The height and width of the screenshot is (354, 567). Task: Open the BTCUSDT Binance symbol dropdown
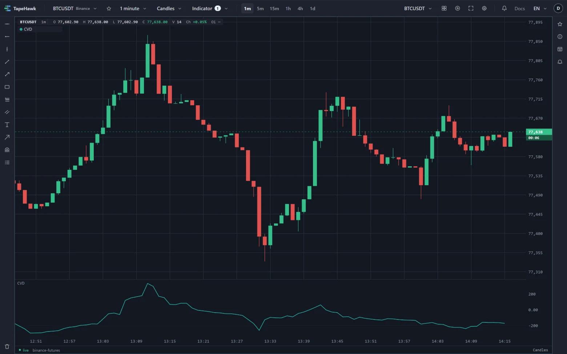75,8
